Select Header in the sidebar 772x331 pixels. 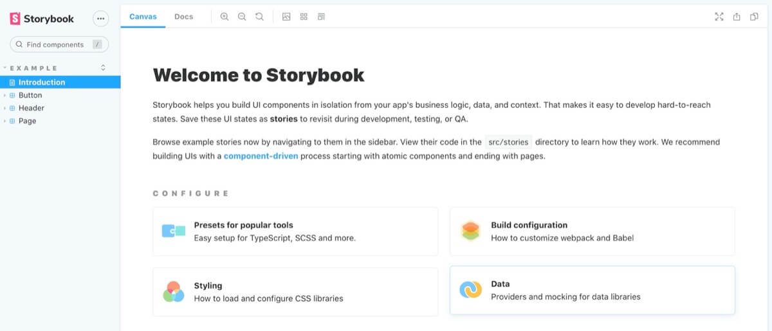coord(60,108)
